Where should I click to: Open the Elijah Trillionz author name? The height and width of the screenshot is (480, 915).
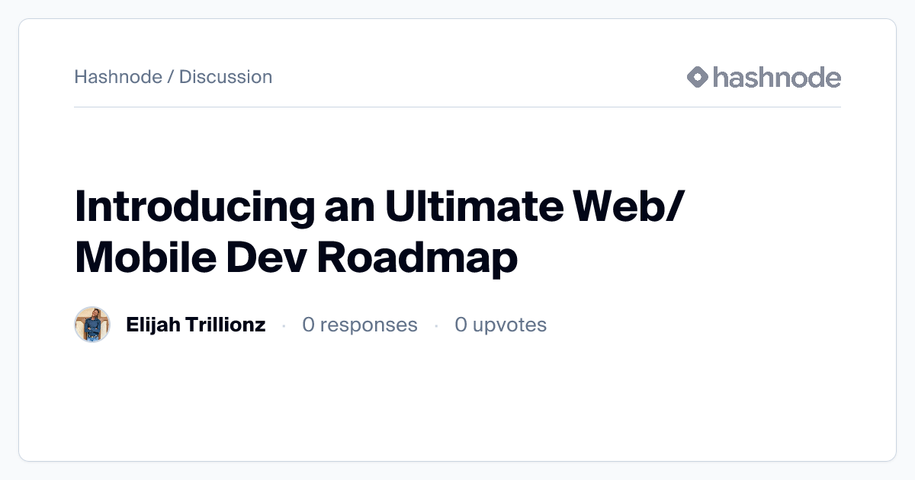point(195,325)
